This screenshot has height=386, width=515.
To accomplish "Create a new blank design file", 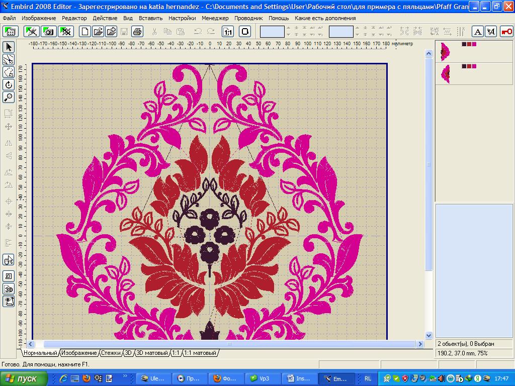I will (85, 32).
